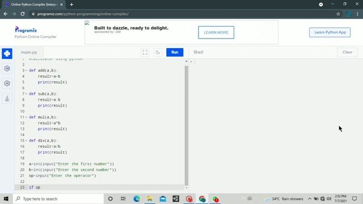Open the first Chrome taskbar icon
The height and width of the screenshot is (204, 363).
click(202, 199)
